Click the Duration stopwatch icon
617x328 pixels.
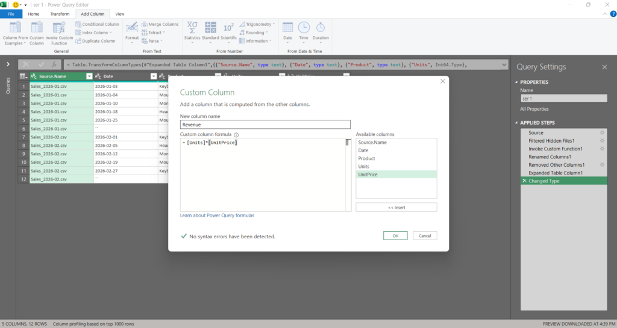(x=321, y=28)
